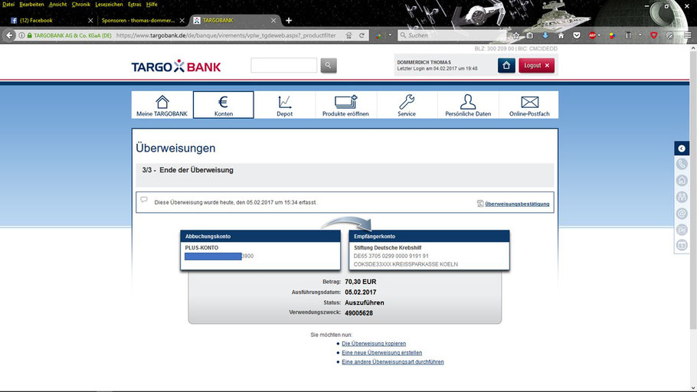Click the amount 70,30 EUR
This screenshot has width=697, height=392.
click(x=361, y=282)
